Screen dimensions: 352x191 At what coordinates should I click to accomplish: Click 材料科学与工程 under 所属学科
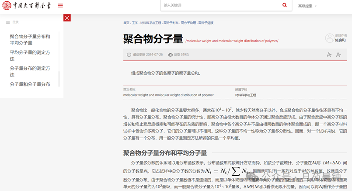point(246,95)
